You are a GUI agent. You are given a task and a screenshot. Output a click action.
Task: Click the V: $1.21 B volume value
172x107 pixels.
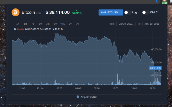(x=58, y=29)
